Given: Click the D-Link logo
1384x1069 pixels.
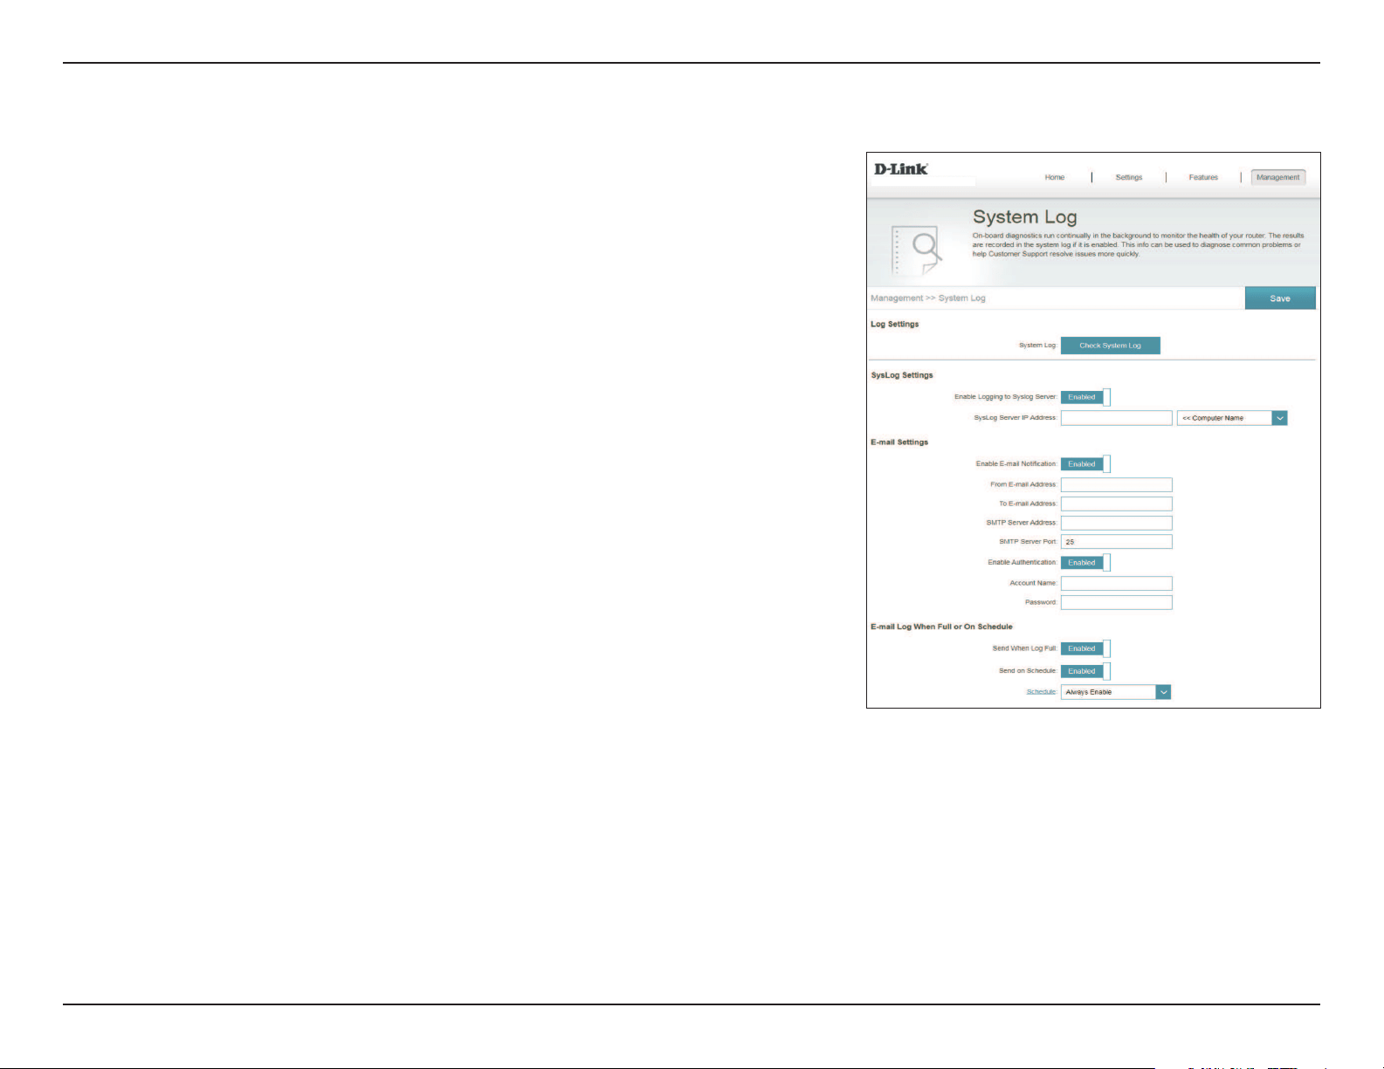Looking at the screenshot, I should [901, 168].
